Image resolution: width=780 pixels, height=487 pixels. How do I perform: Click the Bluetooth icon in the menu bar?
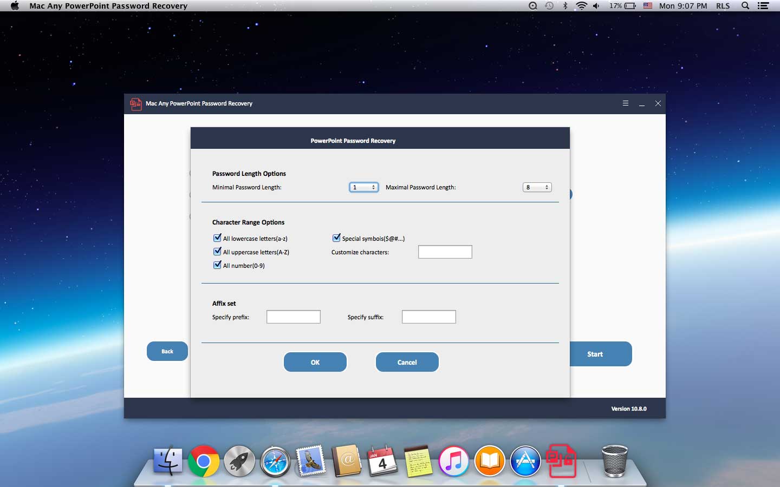pos(565,6)
